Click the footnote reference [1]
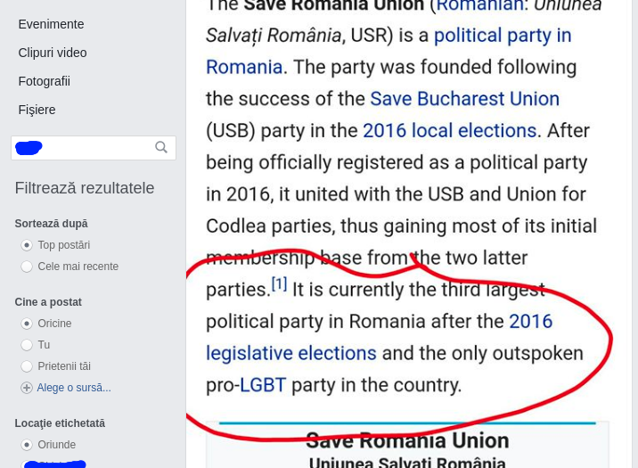The height and width of the screenshot is (468, 638). click(279, 284)
